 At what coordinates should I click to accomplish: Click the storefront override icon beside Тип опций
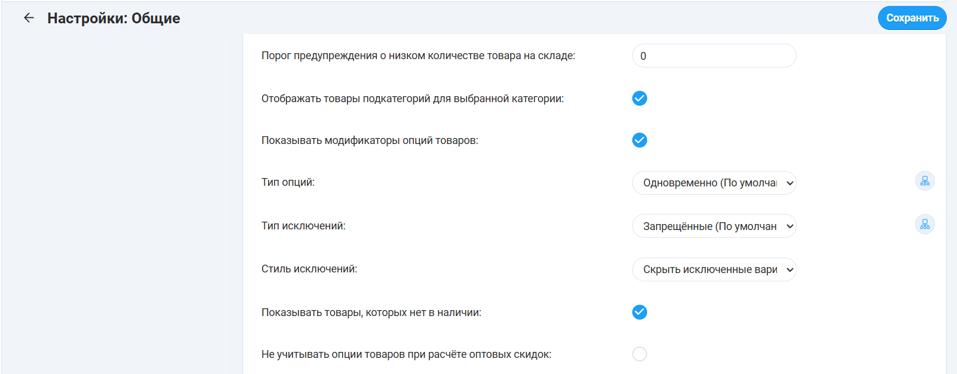click(925, 181)
